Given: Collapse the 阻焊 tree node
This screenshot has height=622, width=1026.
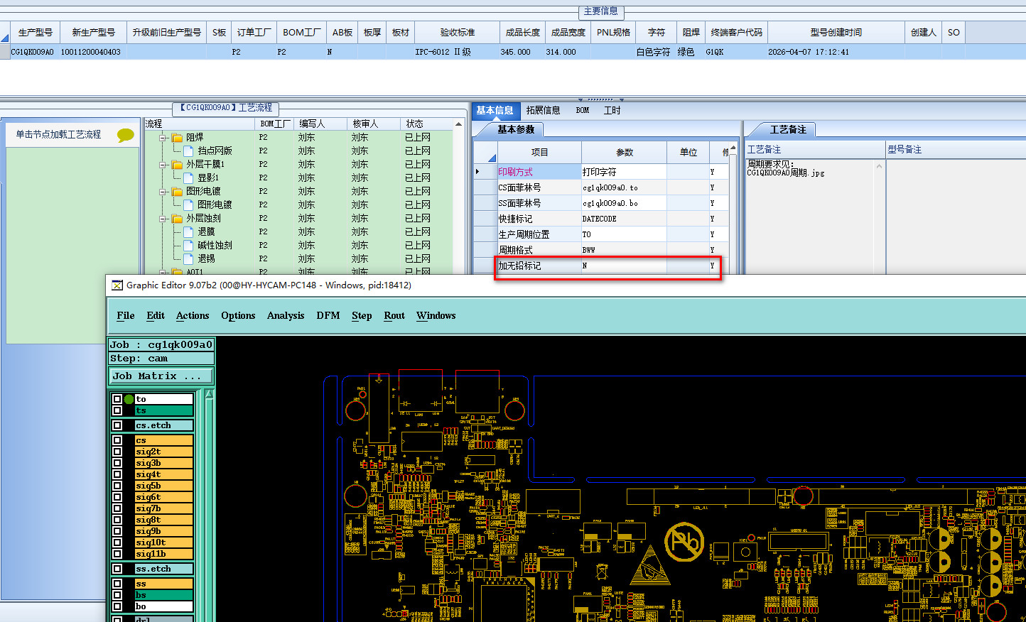Looking at the screenshot, I should tap(163, 138).
